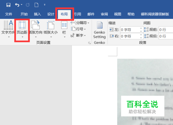This screenshot has height=125, width=173.
Task: Click the 页面设置 group label
Action: click(x=43, y=43)
